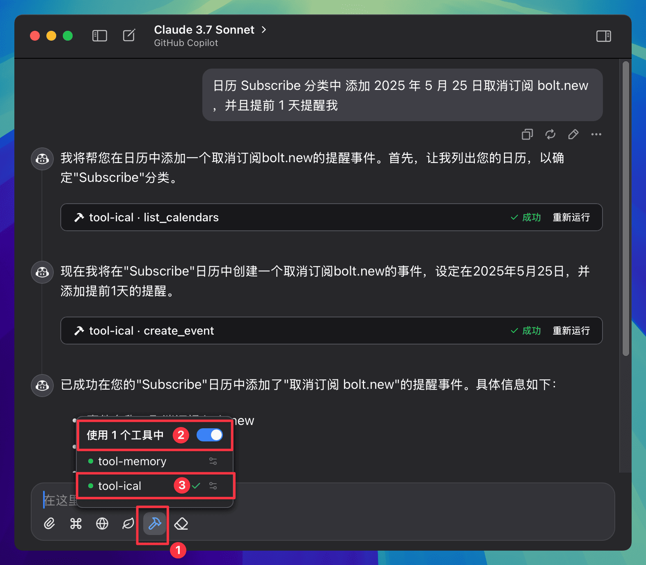Open tool-memory settings sliders icon

(x=213, y=461)
